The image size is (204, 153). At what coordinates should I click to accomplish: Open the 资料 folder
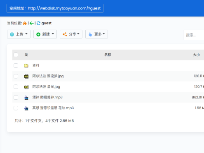[36, 65]
